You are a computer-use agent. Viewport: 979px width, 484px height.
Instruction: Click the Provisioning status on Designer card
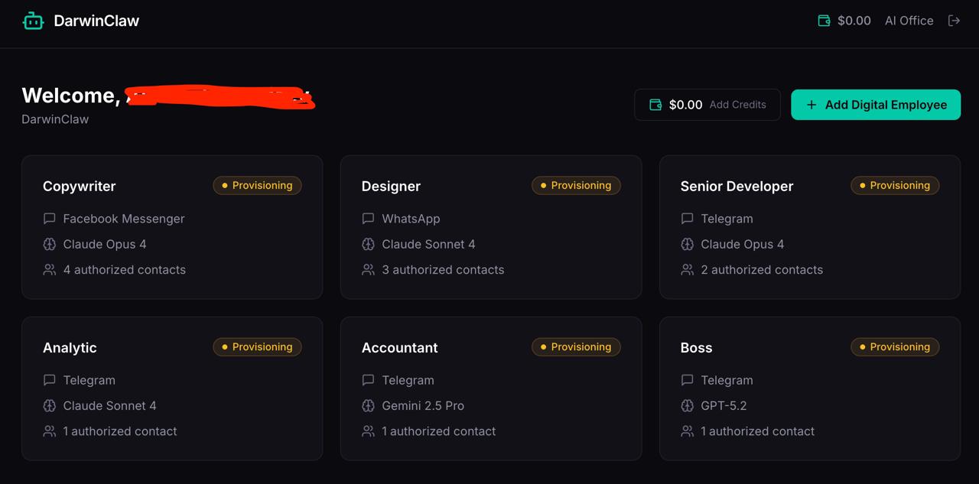pyautogui.click(x=576, y=186)
